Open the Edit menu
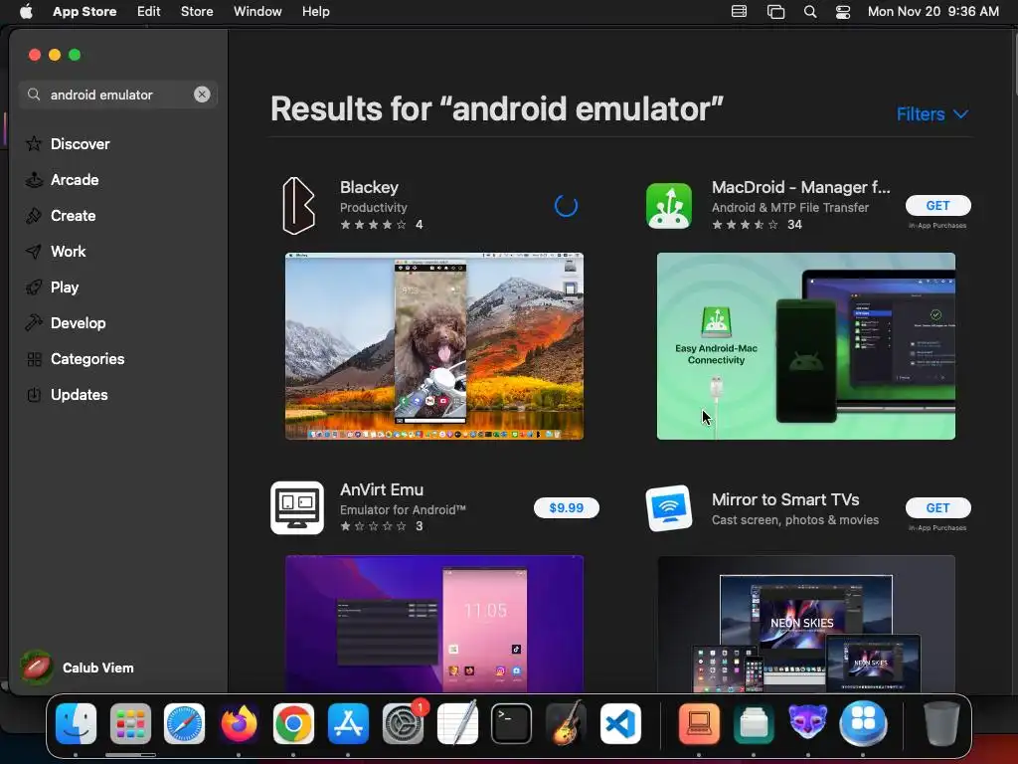 (x=149, y=12)
